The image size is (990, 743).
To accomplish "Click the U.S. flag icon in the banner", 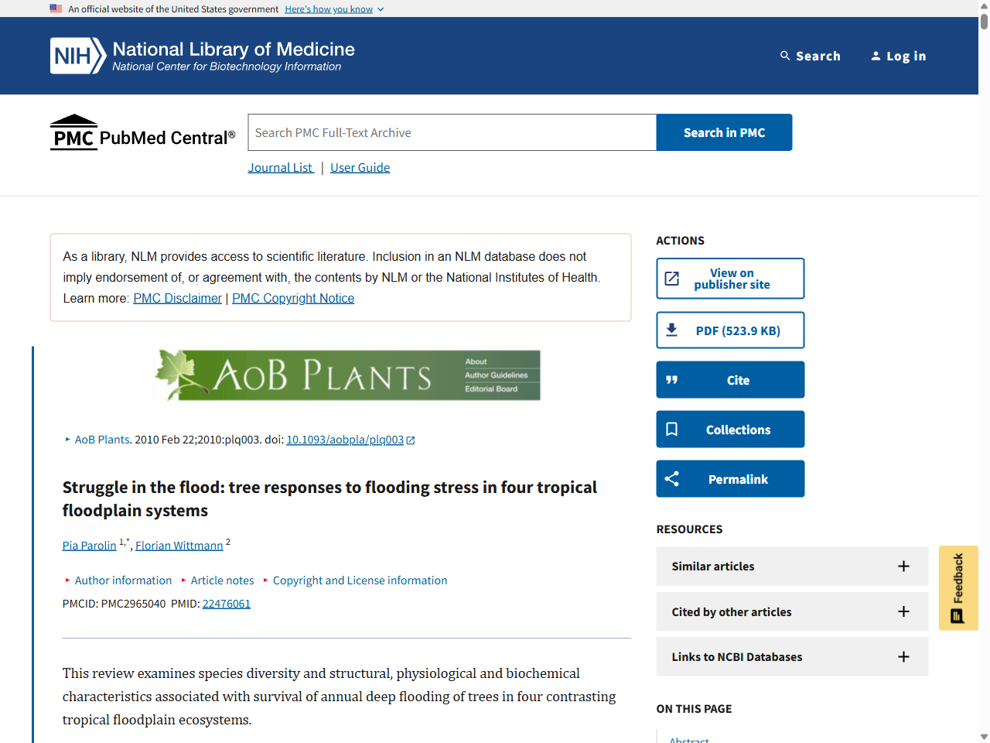I will [55, 9].
